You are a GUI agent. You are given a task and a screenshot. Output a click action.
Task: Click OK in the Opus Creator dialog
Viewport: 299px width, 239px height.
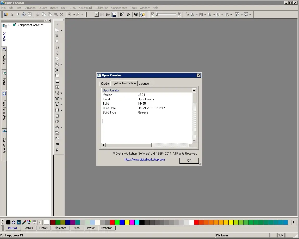point(189,161)
